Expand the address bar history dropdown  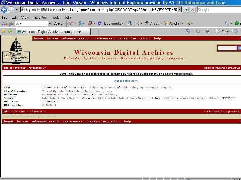[x=179, y=10]
